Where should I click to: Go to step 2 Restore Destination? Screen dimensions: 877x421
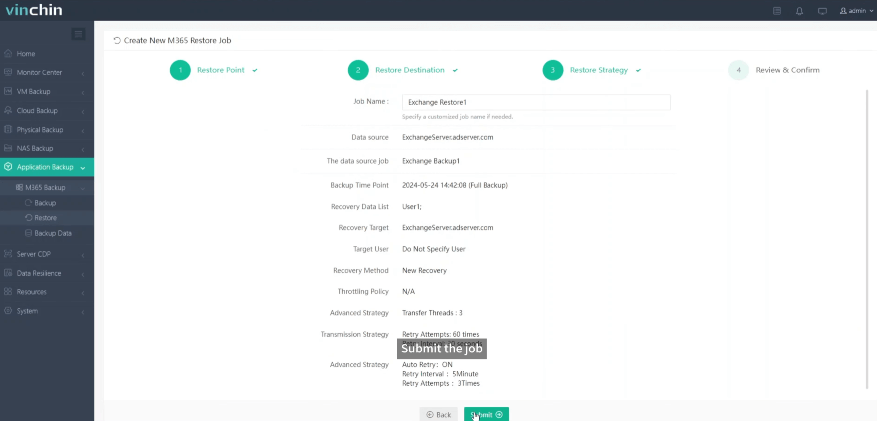click(403, 70)
